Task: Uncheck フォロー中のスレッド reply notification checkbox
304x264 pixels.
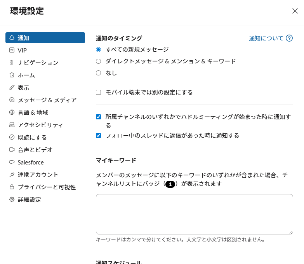Action: [x=99, y=135]
